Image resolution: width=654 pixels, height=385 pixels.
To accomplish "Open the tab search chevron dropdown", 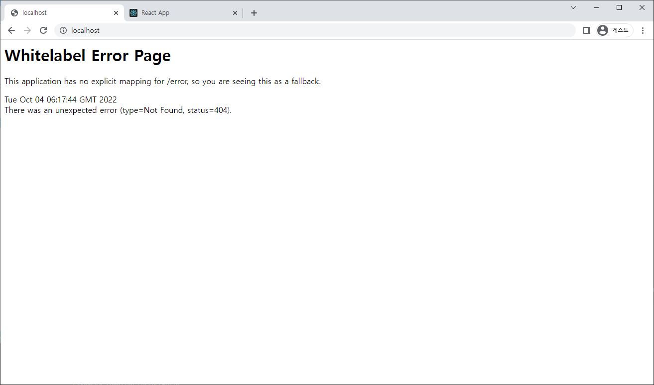I will (573, 7).
